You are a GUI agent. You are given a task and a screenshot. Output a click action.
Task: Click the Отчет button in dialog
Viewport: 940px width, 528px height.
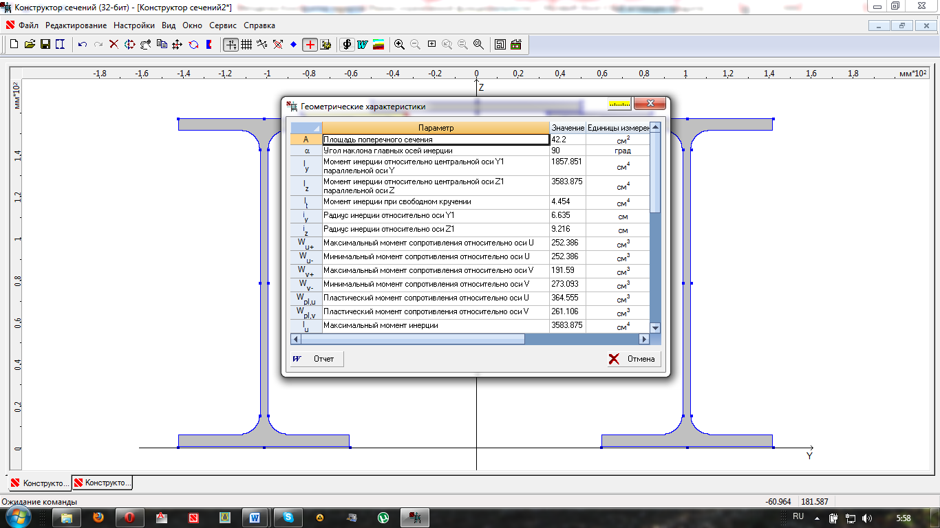316,359
